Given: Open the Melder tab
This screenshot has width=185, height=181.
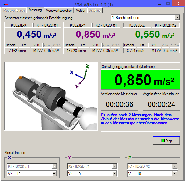Looking at the screenshot, I should [81, 11].
